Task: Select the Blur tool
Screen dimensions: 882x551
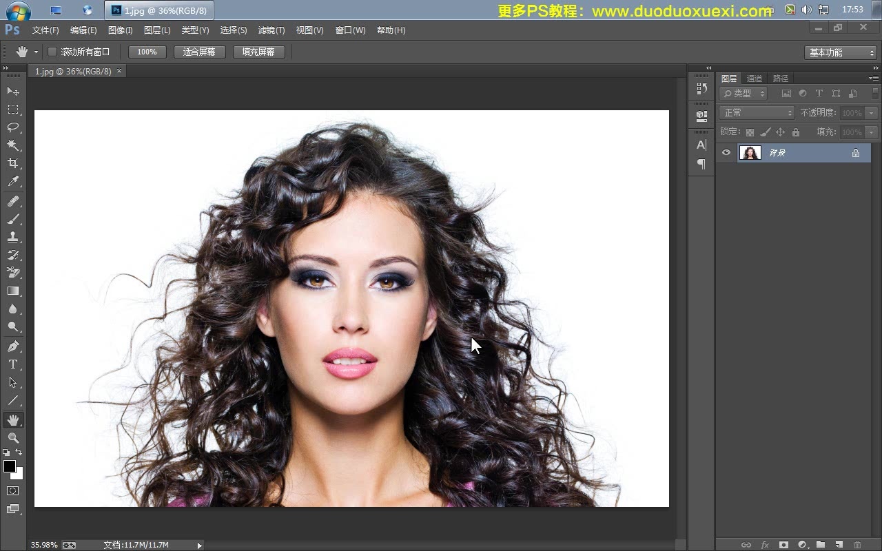Action: coord(13,309)
